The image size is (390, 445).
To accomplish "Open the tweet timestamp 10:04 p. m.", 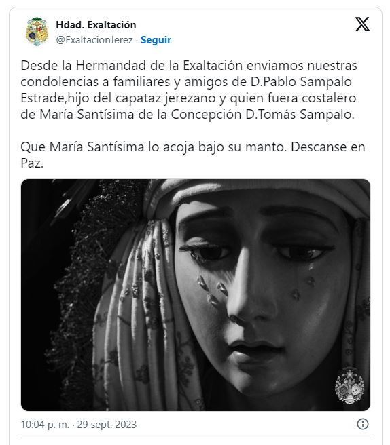I will tap(45, 425).
